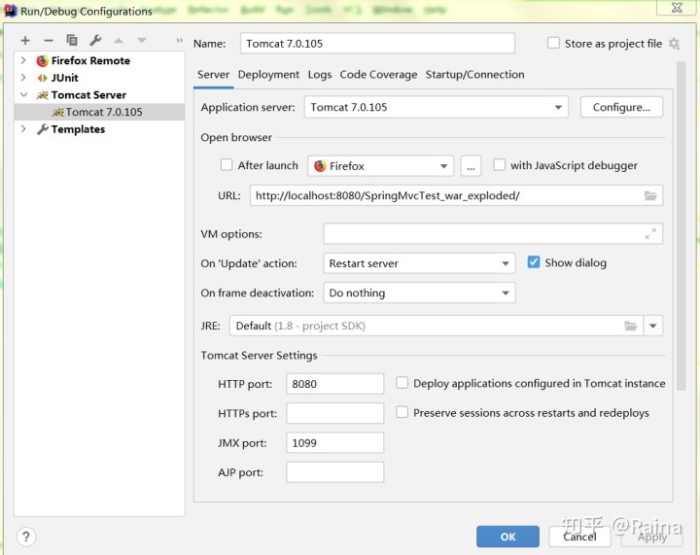Screen dimensions: 700x555
Task: Click the Cancel button
Action: [x=579, y=537]
